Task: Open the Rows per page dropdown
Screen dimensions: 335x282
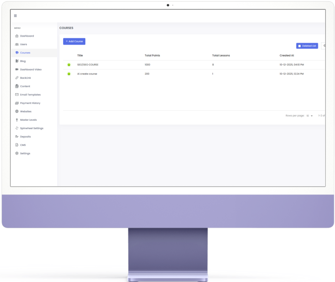Action: click(310, 116)
